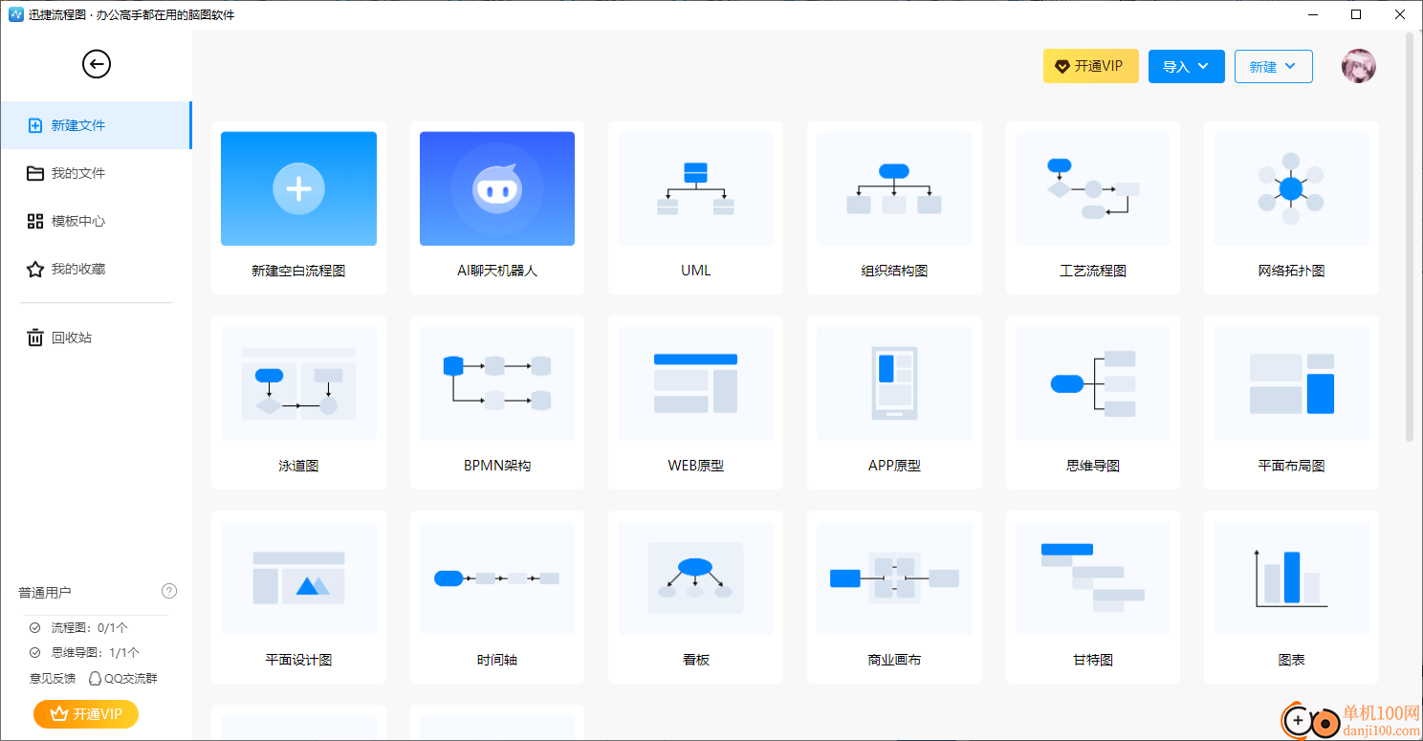Click the grid icon beside 模板中心
This screenshot has height=741, width=1423.
click(x=35, y=221)
